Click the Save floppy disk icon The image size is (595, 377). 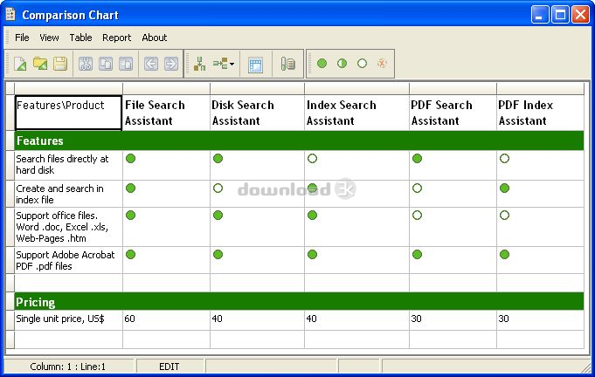59,64
